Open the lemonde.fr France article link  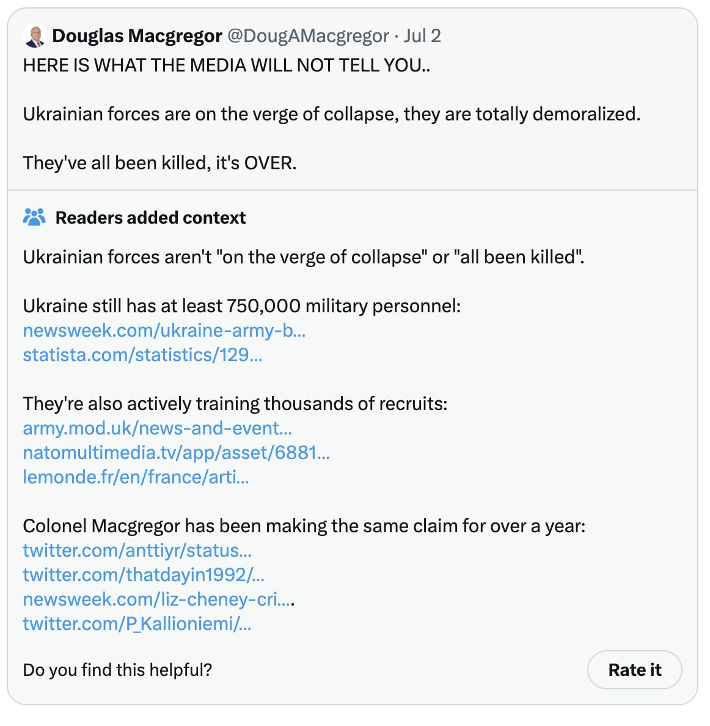tap(136, 477)
